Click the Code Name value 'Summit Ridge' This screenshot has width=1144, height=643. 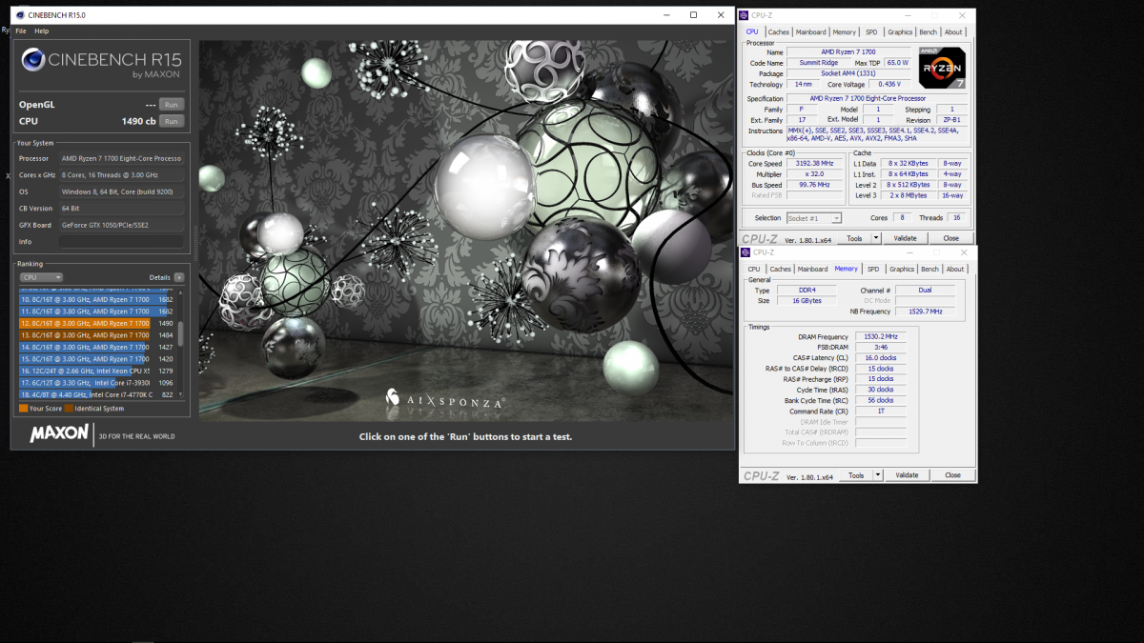[x=819, y=63]
